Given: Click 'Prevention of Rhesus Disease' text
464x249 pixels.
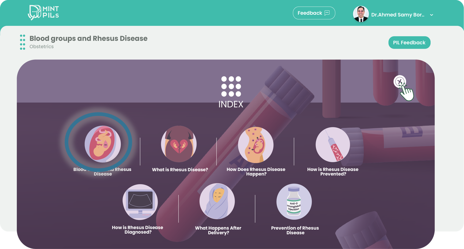Looking at the screenshot, I should (295, 230).
